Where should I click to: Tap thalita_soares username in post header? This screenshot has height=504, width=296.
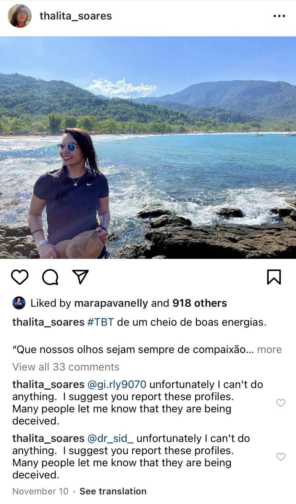click(x=76, y=16)
